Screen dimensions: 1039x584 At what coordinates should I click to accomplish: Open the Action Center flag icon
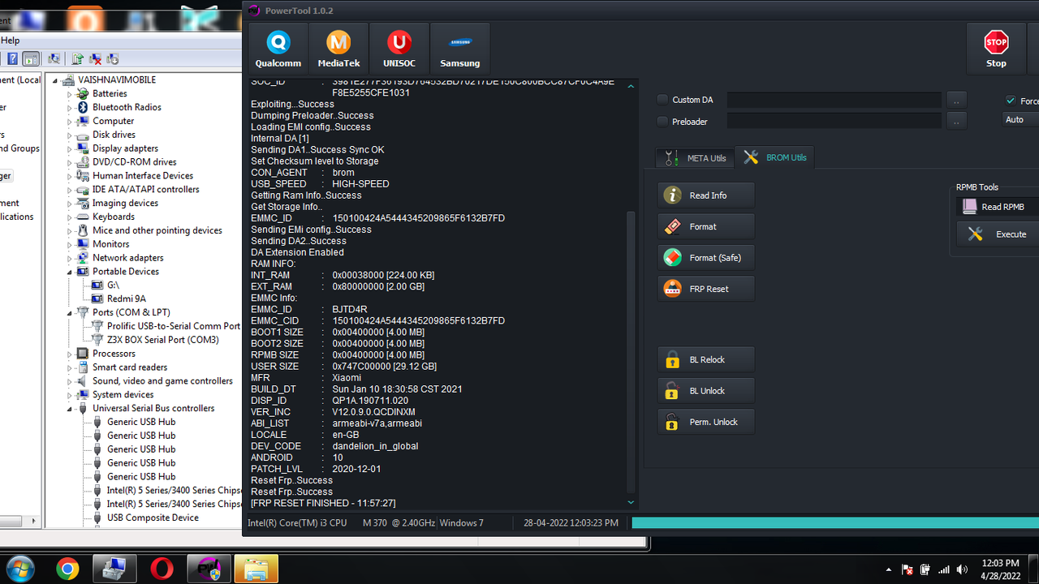tap(908, 569)
